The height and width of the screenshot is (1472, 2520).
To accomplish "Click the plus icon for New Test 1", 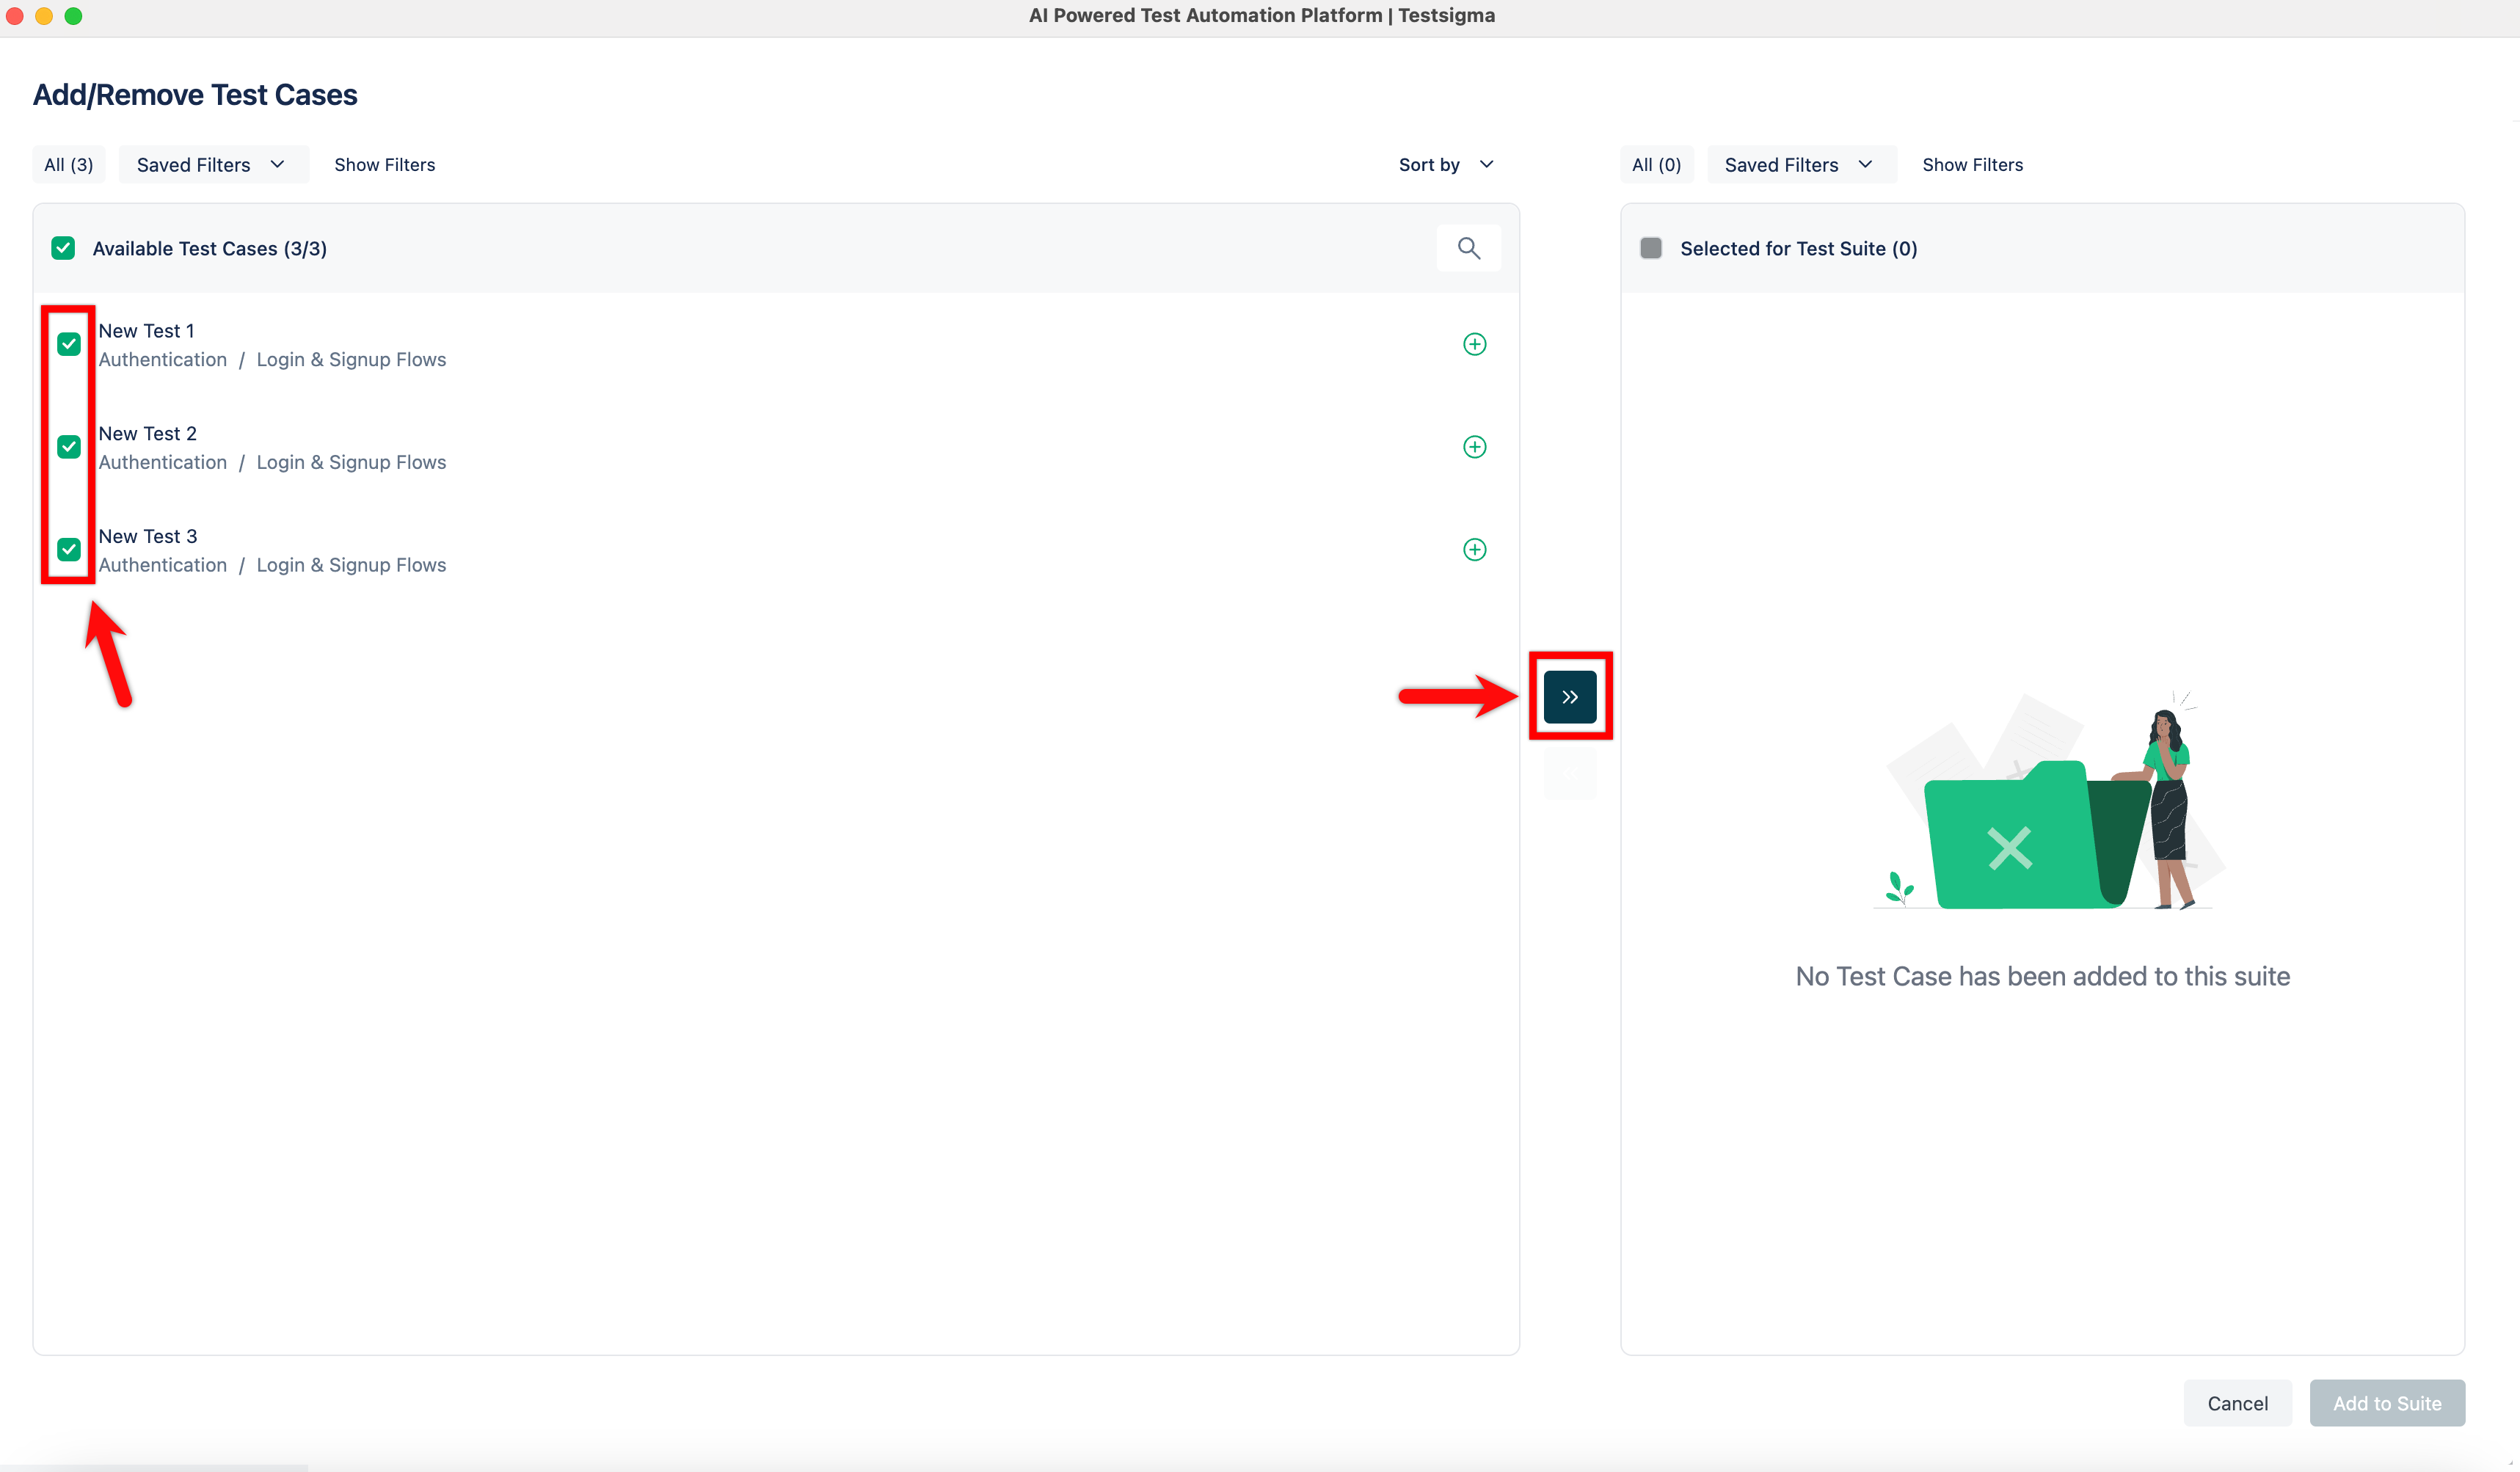I will tap(1474, 344).
